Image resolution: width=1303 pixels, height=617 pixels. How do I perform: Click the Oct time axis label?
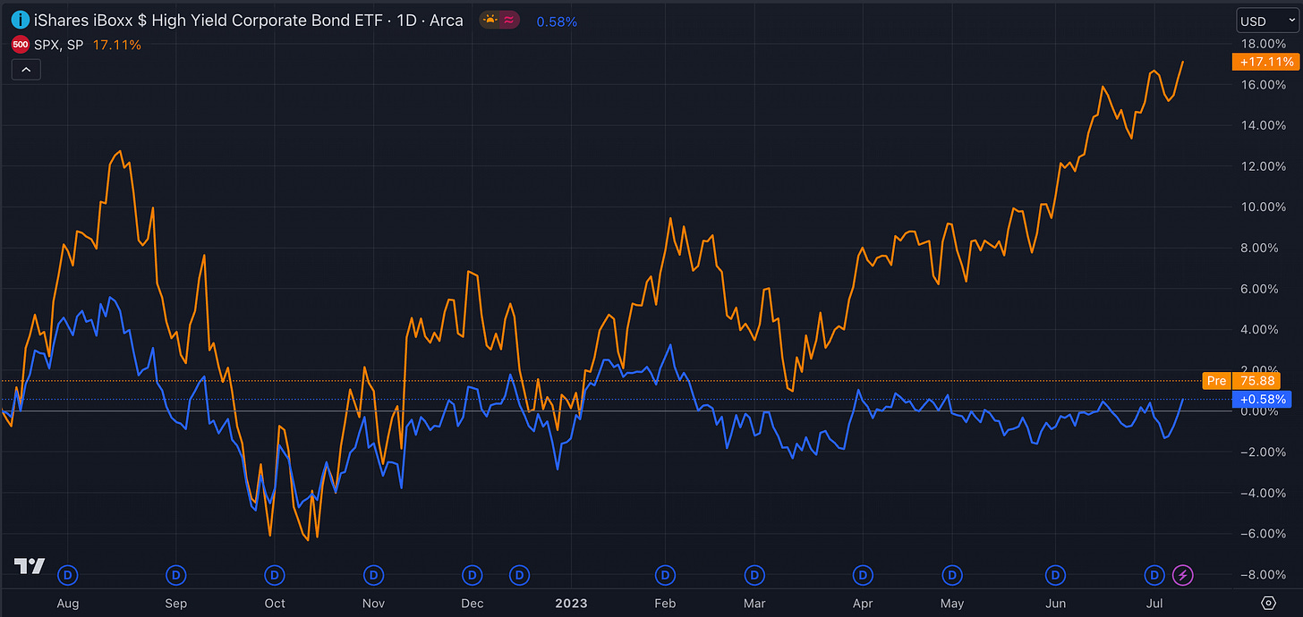tap(275, 603)
